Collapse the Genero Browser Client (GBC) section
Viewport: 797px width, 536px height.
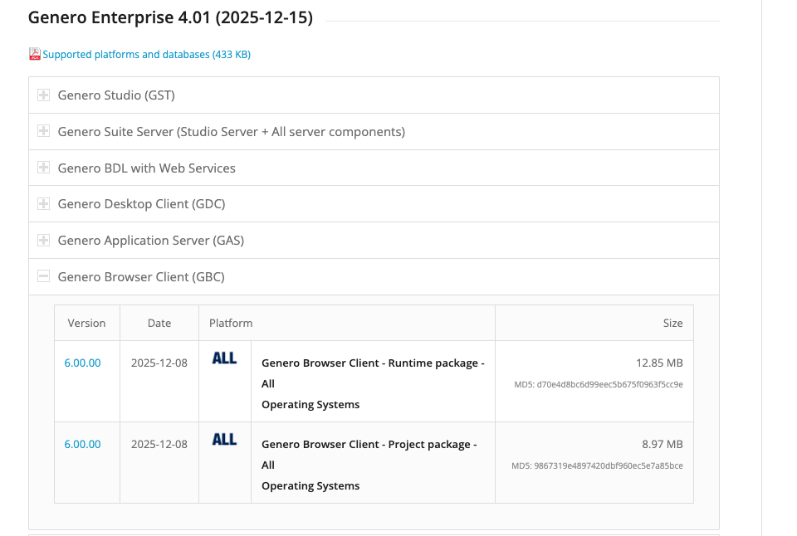pos(141,277)
